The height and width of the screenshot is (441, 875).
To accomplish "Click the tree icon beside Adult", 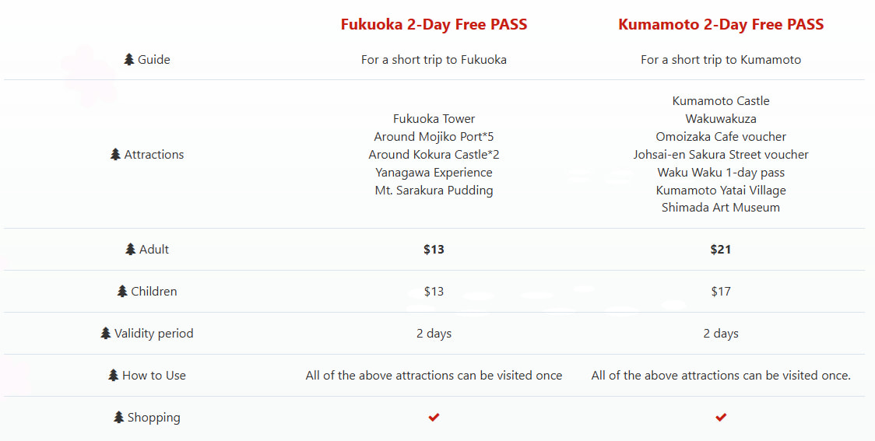I will pos(131,249).
